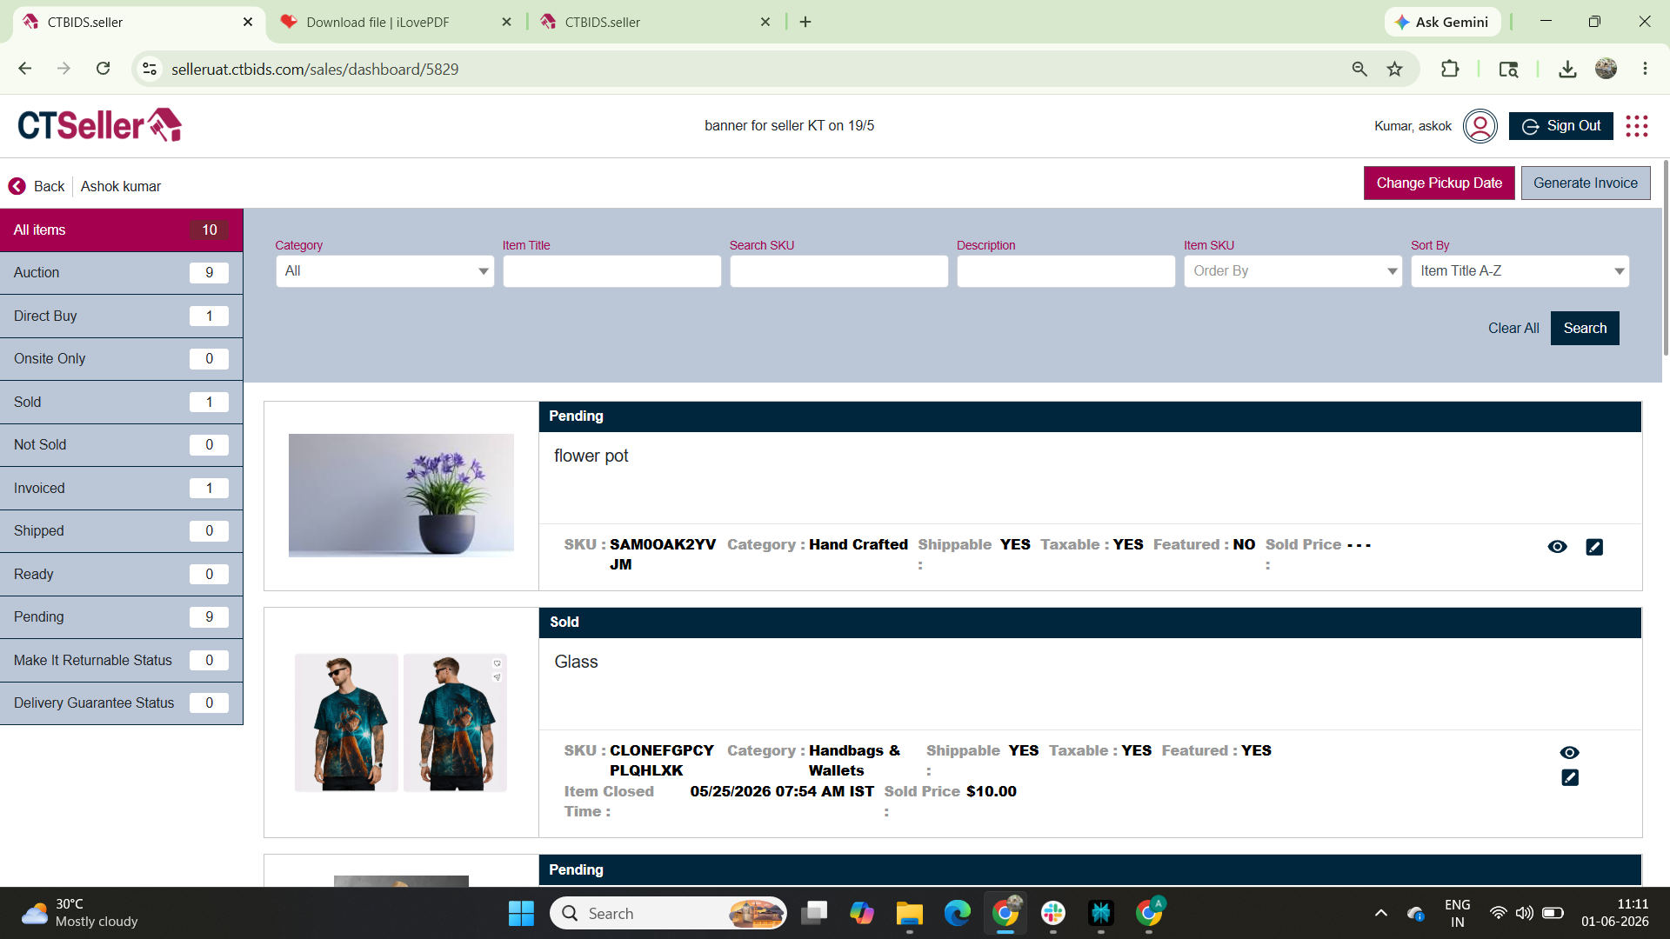Screen dimensions: 1670x939
Task: Select the Auction filter in sidebar
Action: point(121,273)
